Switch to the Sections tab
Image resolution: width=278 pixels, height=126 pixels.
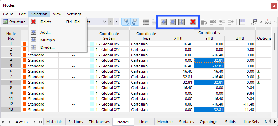coord(76,122)
